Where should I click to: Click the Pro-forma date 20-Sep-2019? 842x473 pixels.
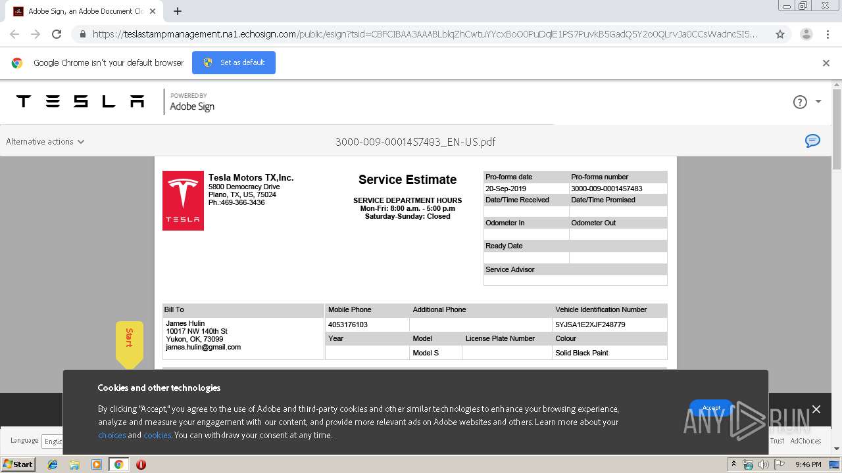tap(506, 189)
